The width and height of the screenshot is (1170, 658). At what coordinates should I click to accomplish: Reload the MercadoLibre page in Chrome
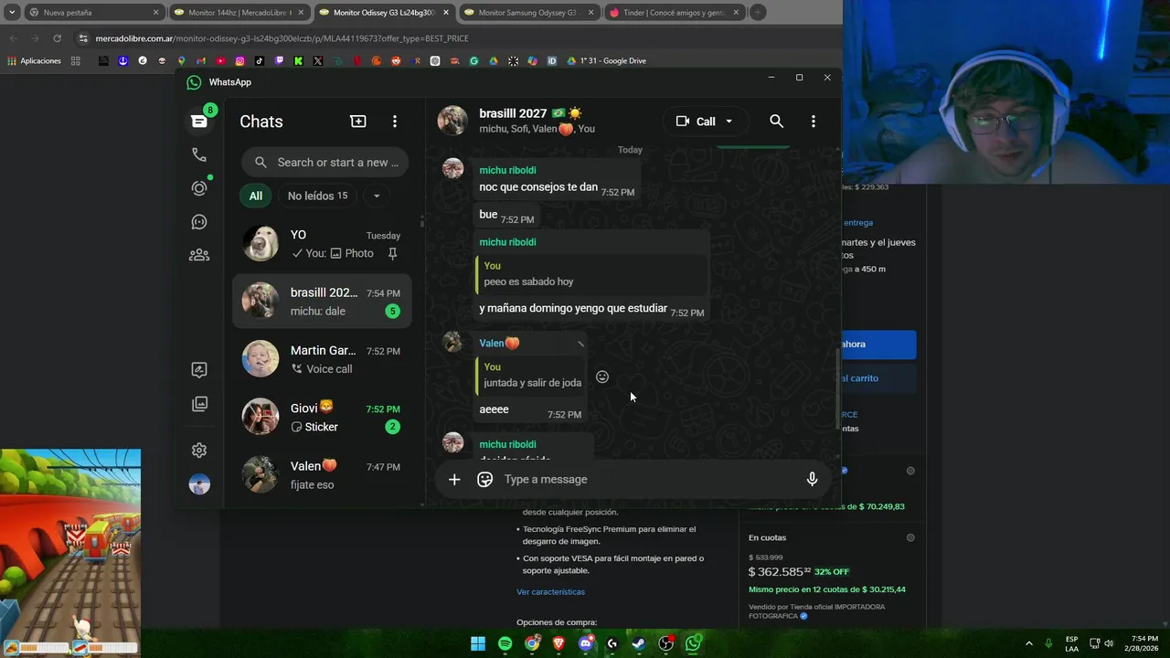(57, 38)
